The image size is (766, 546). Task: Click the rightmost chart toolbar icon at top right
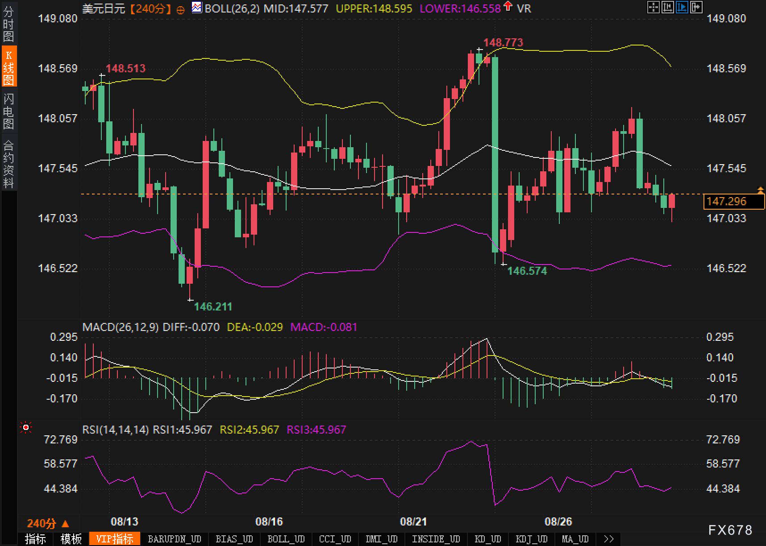[696, 7]
